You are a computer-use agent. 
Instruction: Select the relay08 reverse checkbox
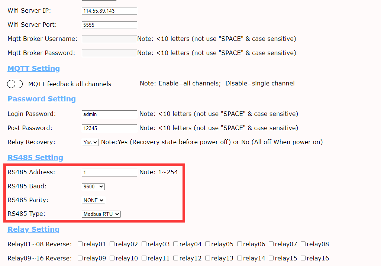coord(303,244)
